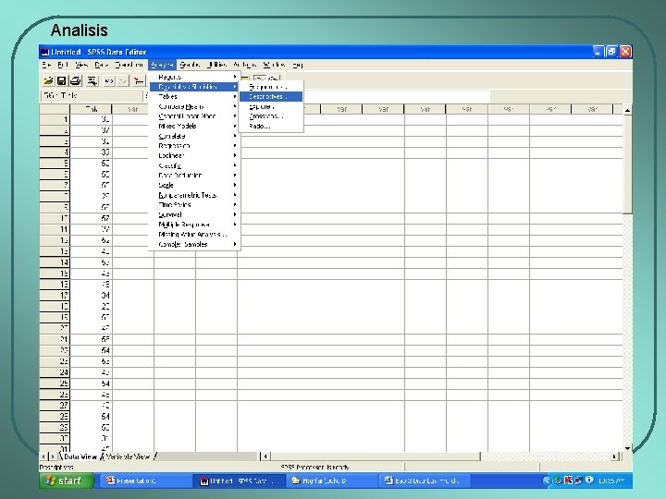Screen dimensions: 666x499
Task: Open the Data menu
Action: tap(101, 65)
